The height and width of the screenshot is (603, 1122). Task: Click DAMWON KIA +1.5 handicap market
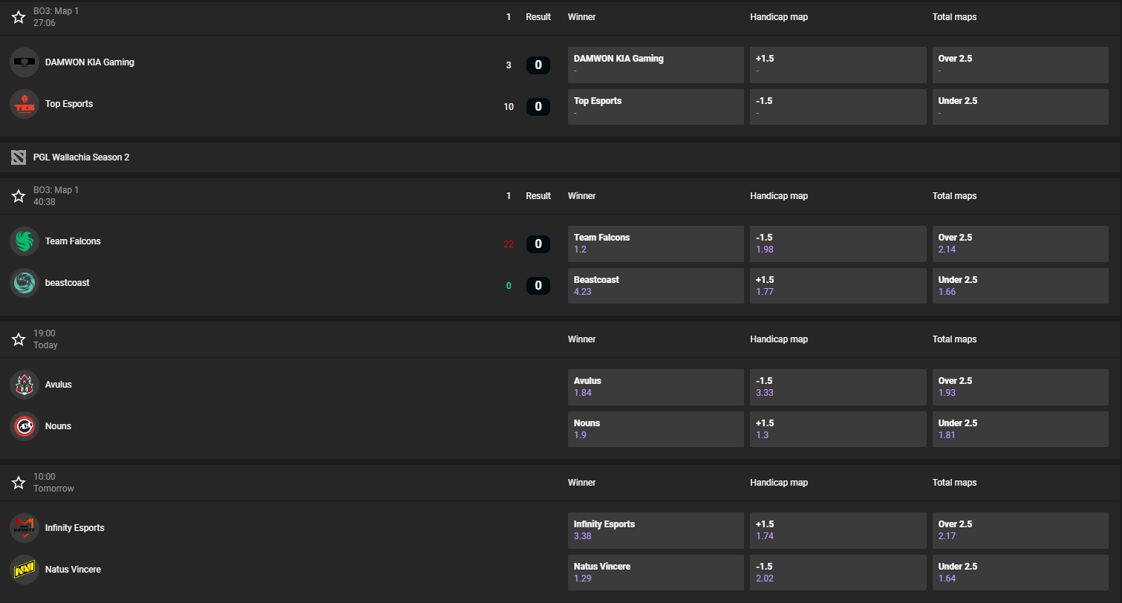[838, 65]
